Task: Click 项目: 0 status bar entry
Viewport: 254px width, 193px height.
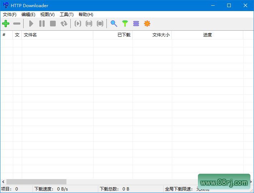Action: pyautogui.click(x=16, y=189)
